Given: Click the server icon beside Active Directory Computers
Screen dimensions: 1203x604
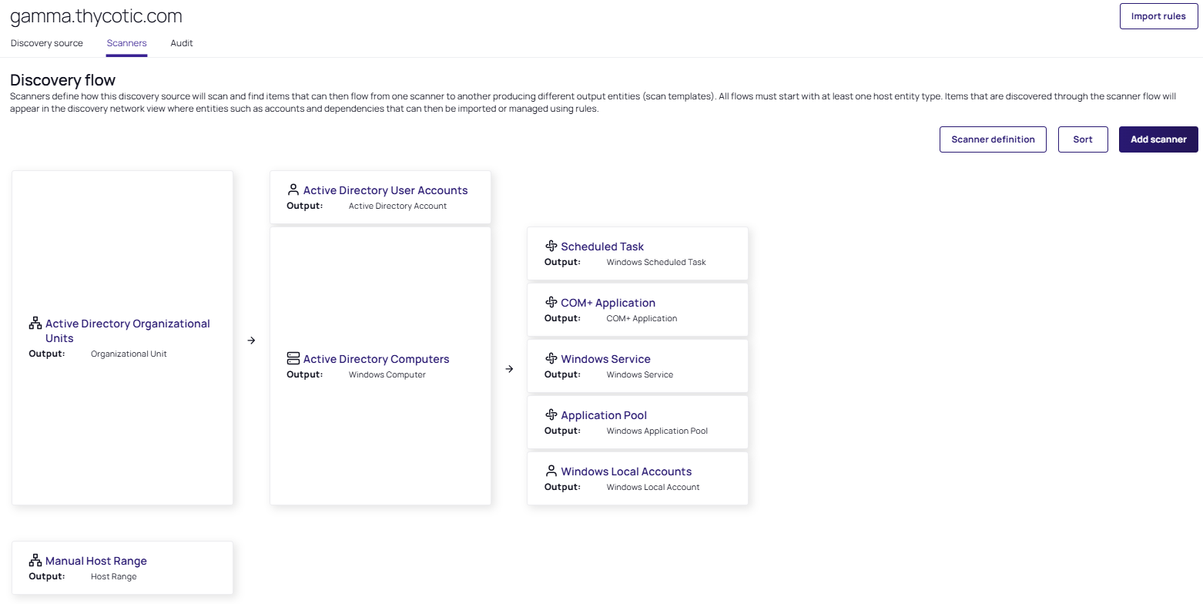Looking at the screenshot, I should (x=293, y=358).
